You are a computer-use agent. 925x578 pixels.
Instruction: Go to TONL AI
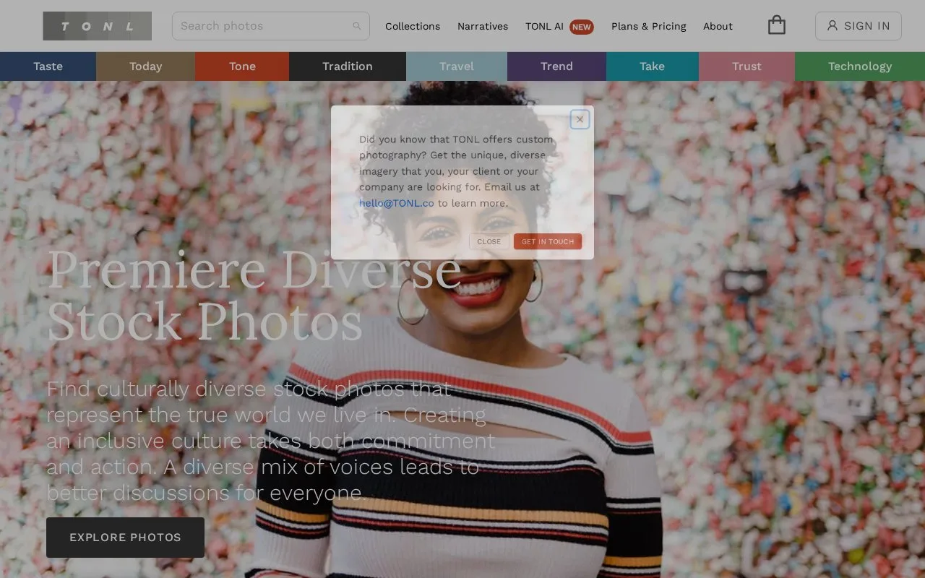coord(544,26)
